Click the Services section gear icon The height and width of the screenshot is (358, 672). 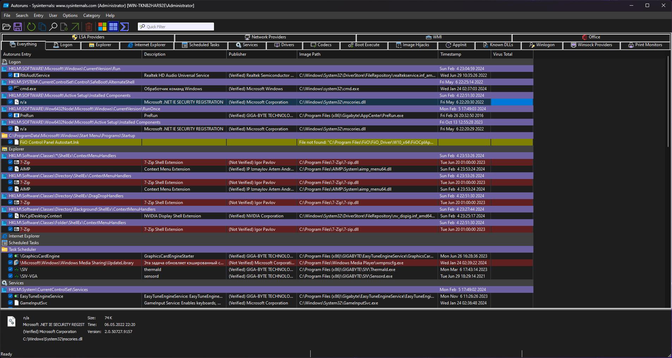5,283
